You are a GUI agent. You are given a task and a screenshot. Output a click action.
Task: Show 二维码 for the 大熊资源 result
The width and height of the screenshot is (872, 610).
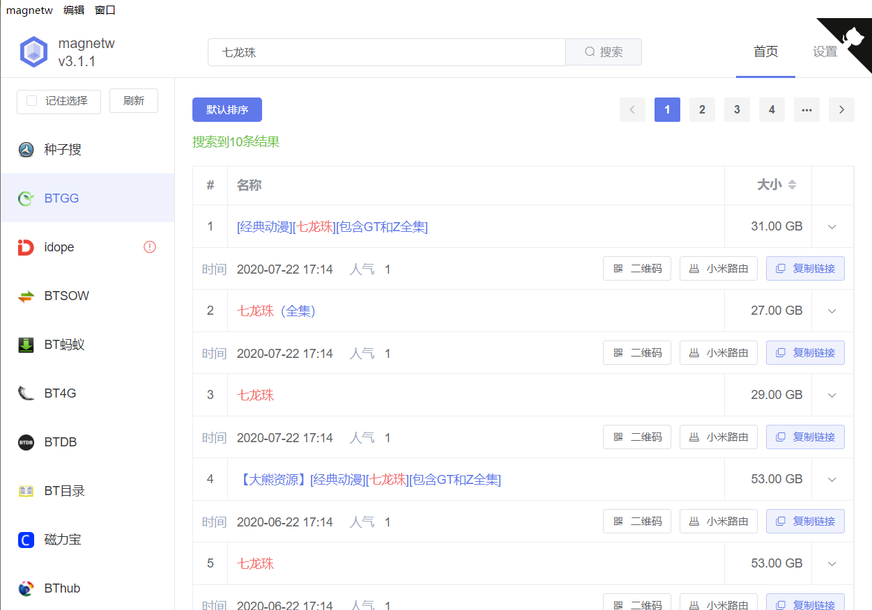637,522
